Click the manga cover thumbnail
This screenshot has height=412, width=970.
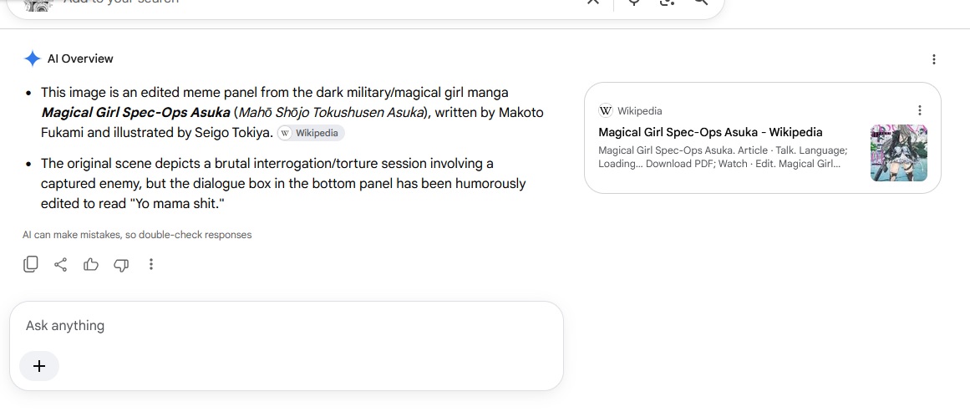(898, 153)
